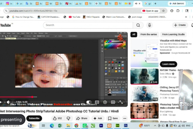Bookmark this page with the star icon
Image resolution: width=193 pixels, height=129 pixels.
pos(163,11)
